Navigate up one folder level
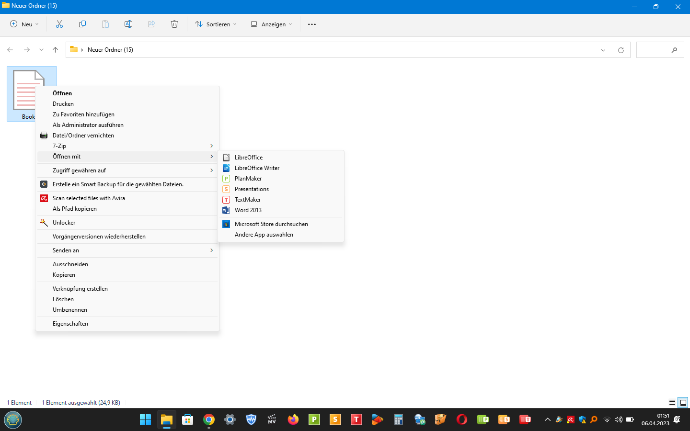Screen dimensions: 690x431 click(56, 50)
